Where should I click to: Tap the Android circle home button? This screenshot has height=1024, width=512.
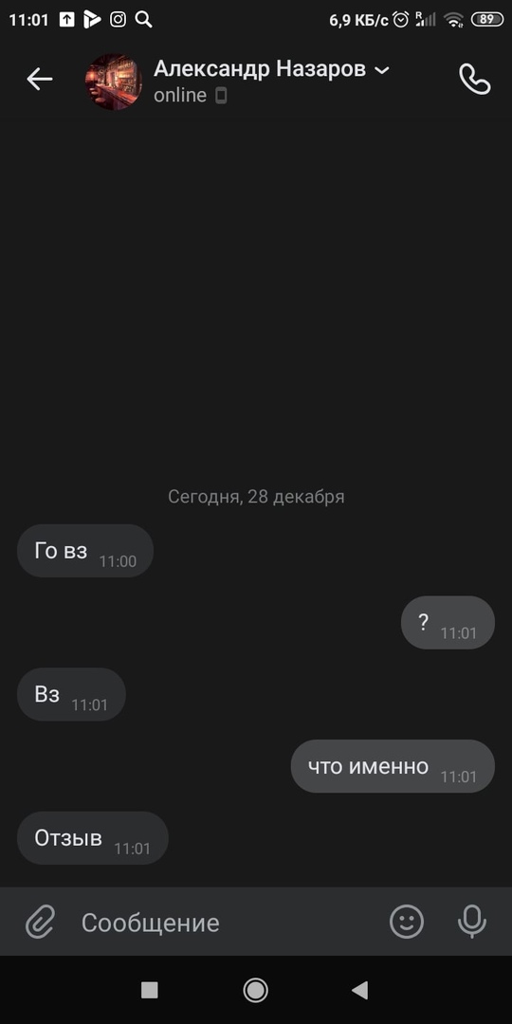tap(255, 990)
